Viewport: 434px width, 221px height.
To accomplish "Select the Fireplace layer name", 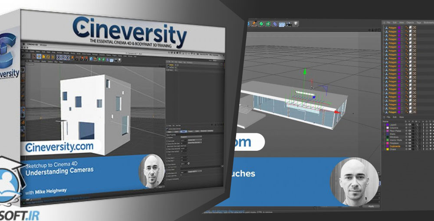I will (394, 143).
